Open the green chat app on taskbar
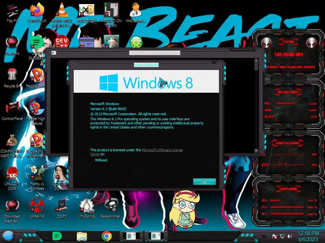325x243 pixels. (57, 236)
